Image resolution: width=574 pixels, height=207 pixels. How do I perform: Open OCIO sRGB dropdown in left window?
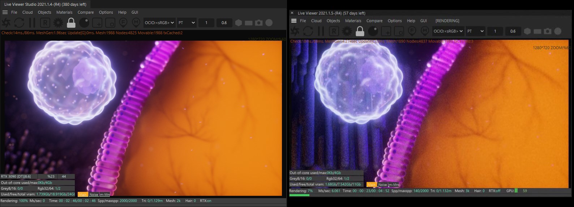pyautogui.click(x=159, y=23)
